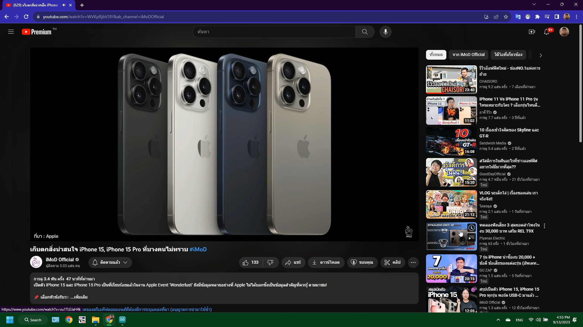
Task: Open Windows Start menu
Action: [x=10, y=320]
